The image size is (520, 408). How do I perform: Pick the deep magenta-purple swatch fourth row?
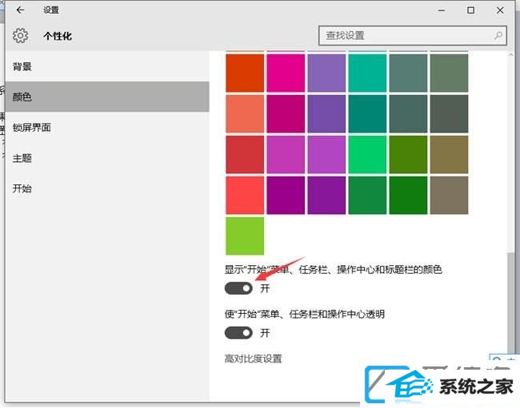click(286, 196)
